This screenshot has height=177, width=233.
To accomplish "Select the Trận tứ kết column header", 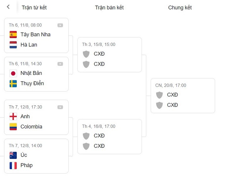I will 34,8.
